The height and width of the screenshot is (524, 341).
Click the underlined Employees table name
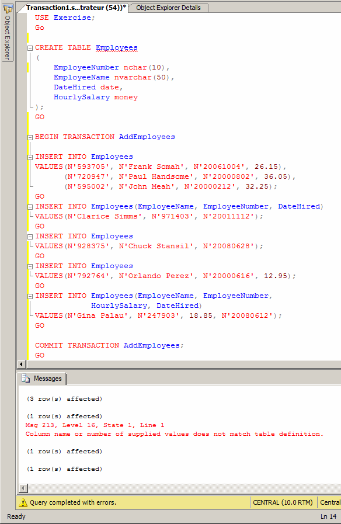117,48
